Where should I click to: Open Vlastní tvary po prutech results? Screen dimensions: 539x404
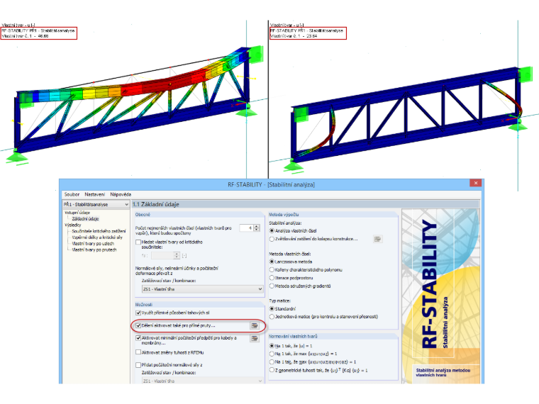pyautogui.click(x=94, y=249)
